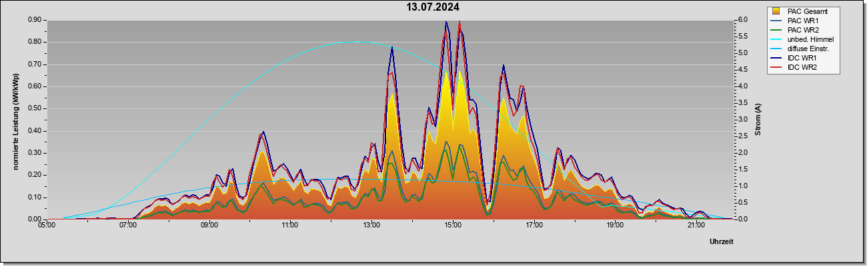Click the 6.0 label on right Strom axis

(742, 20)
